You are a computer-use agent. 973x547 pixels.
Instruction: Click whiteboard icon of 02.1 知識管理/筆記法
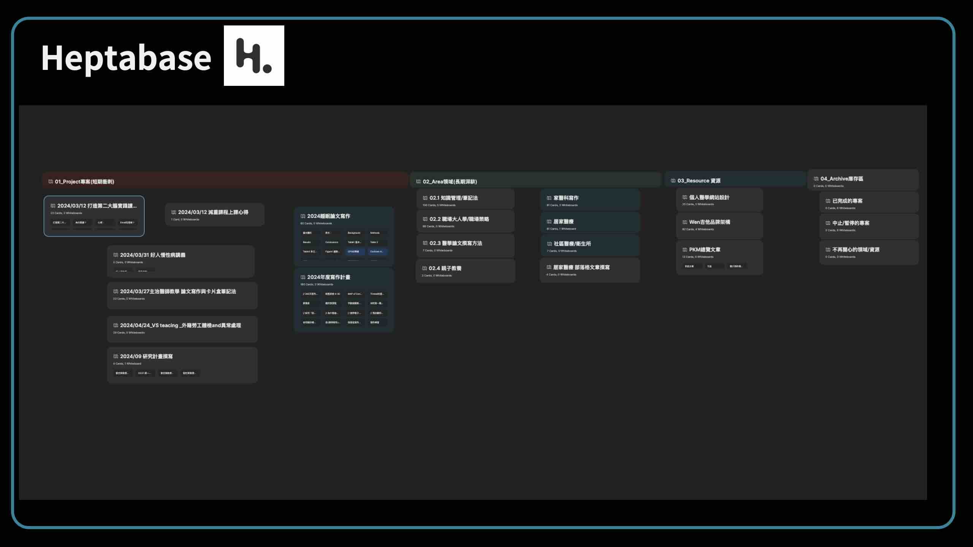coord(425,198)
